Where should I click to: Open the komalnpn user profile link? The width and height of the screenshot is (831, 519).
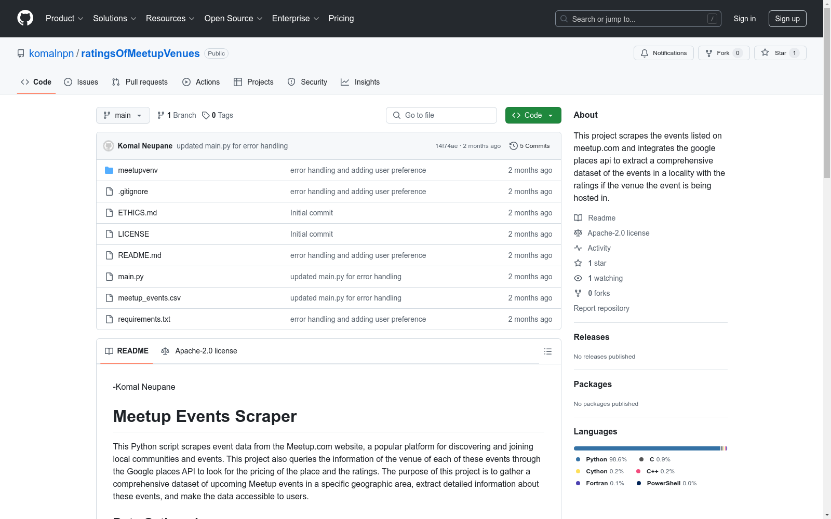pos(51,53)
